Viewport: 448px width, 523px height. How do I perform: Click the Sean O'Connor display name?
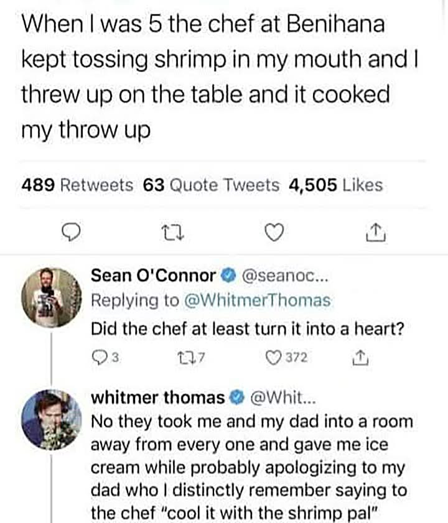pyautogui.click(x=154, y=275)
